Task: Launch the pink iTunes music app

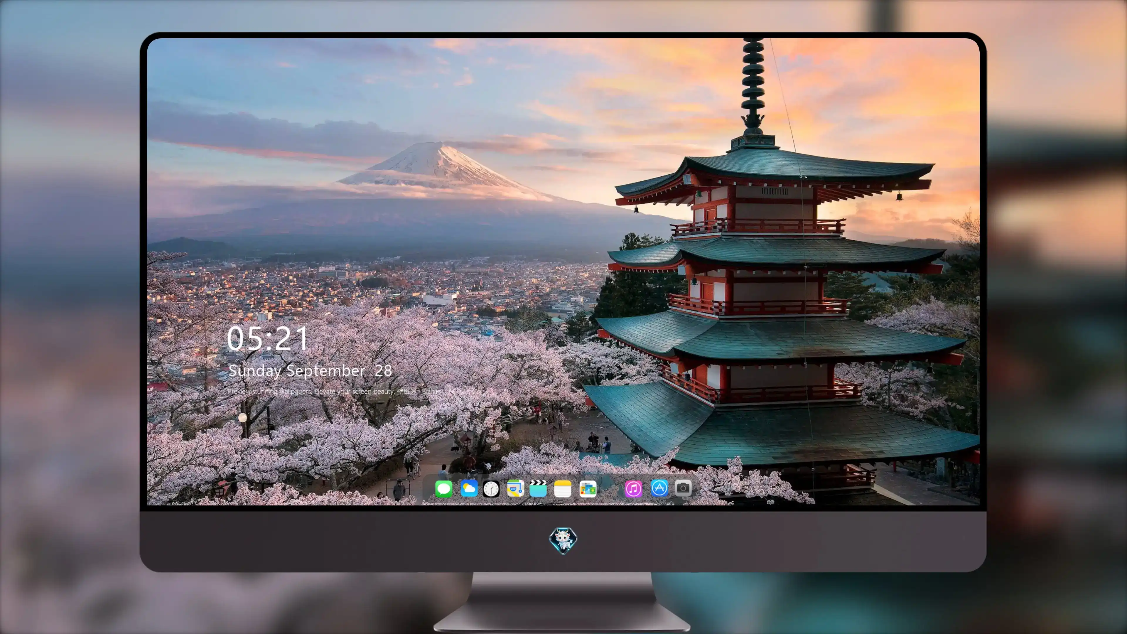Action: (634, 488)
